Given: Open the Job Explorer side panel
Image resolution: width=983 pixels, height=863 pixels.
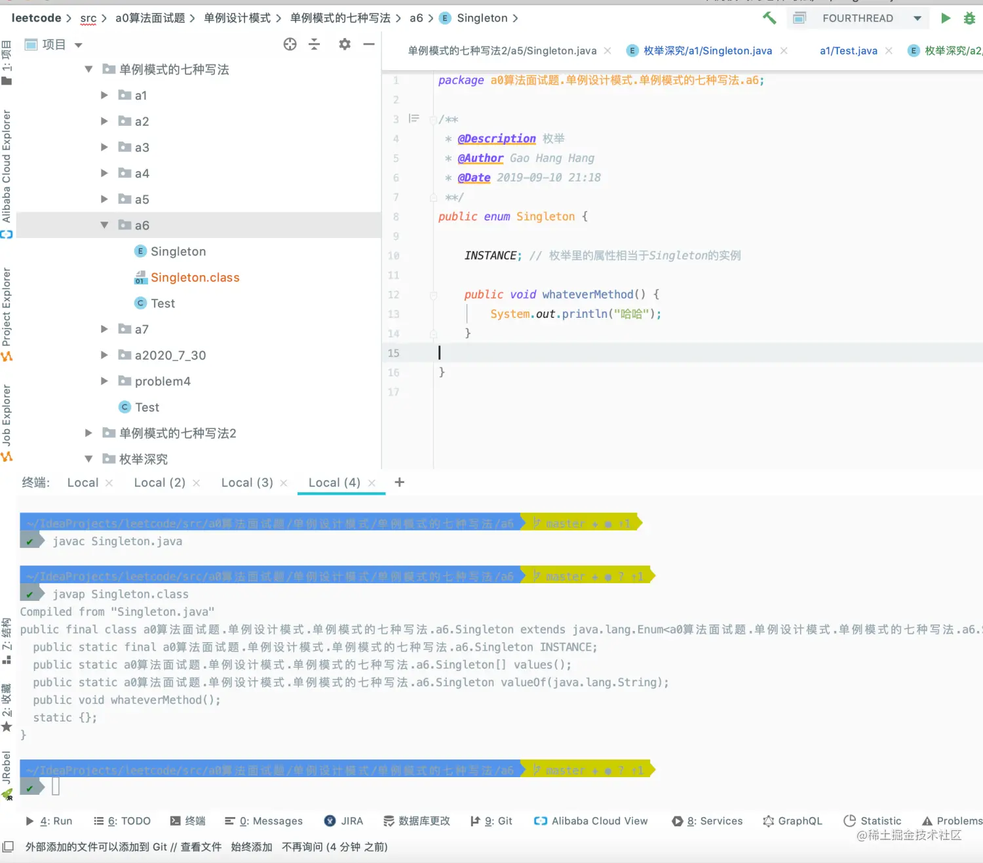Looking at the screenshot, I should coord(7,423).
